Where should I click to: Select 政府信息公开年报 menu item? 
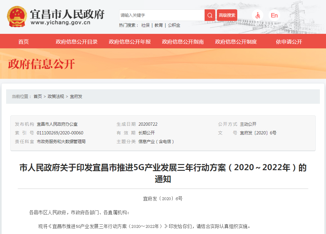(130, 42)
